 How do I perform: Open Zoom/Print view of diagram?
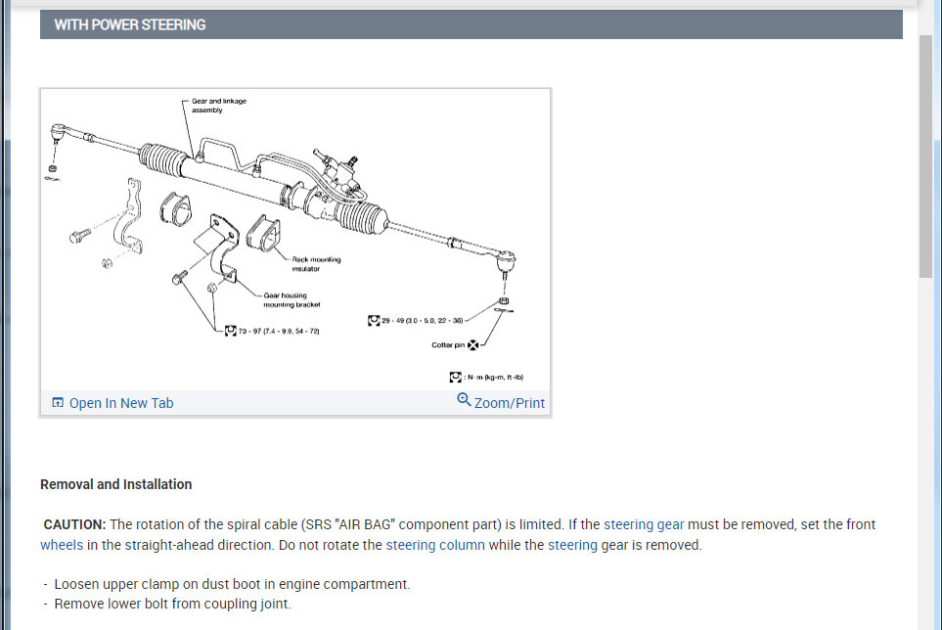point(510,403)
